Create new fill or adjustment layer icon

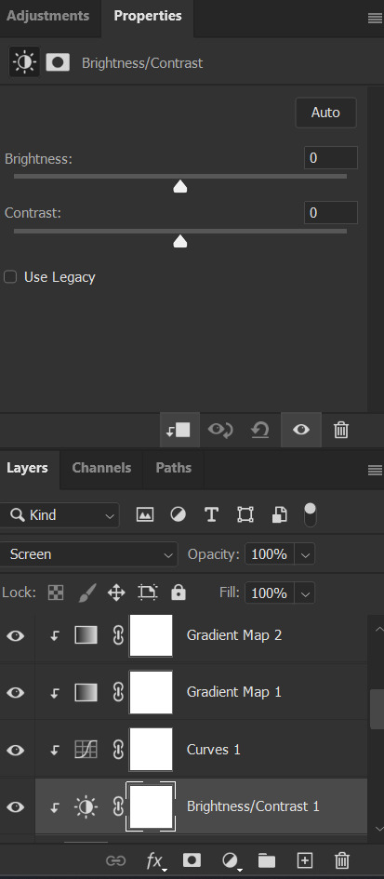coord(230,860)
